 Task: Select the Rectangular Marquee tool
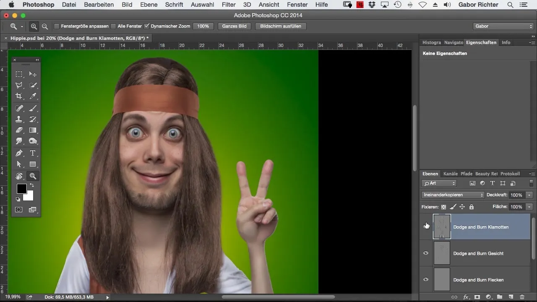(19, 74)
